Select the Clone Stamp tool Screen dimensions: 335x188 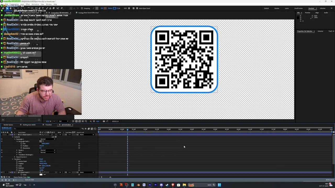point(50,8)
